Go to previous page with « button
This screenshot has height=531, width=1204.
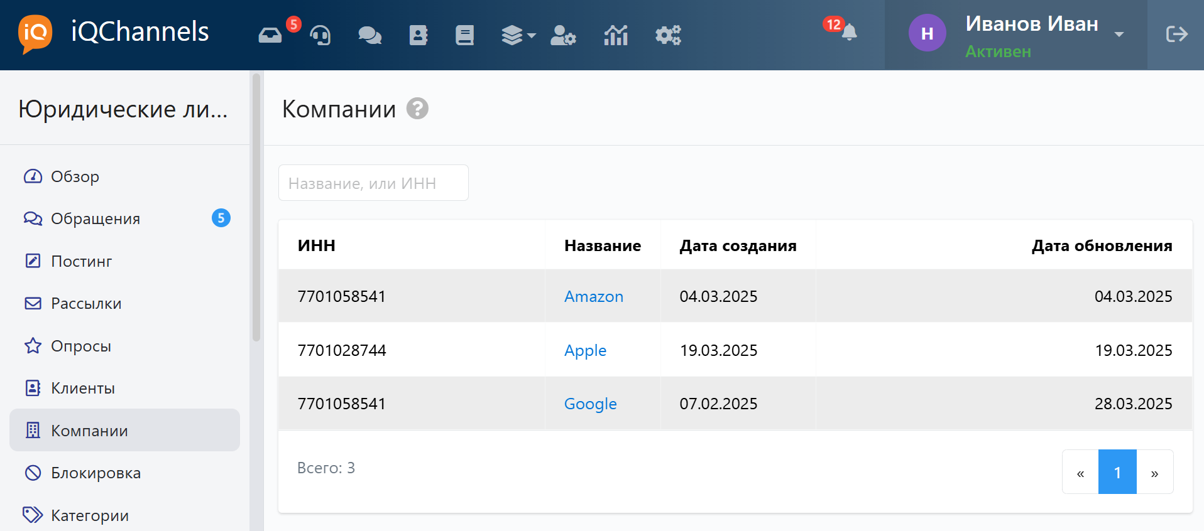pos(1080,472)
